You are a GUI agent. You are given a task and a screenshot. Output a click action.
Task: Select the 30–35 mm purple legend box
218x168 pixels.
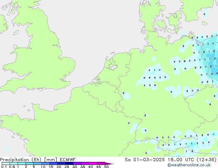click(x=77, y=164)
